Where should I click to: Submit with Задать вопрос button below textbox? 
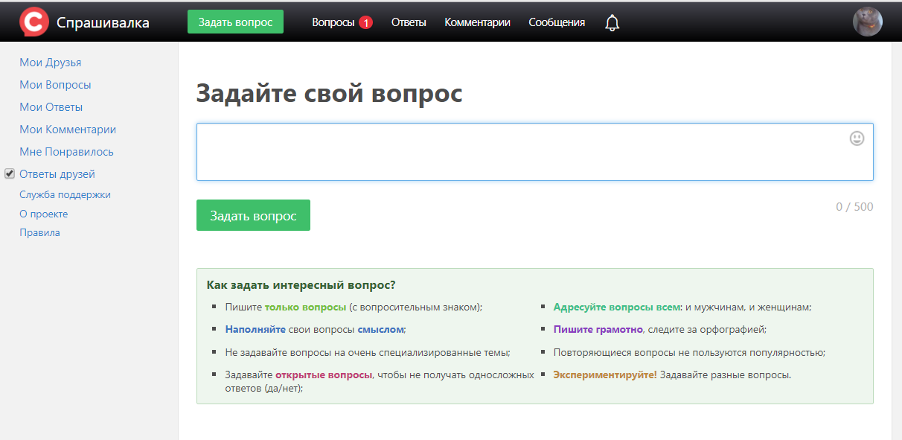coord(253,216)
